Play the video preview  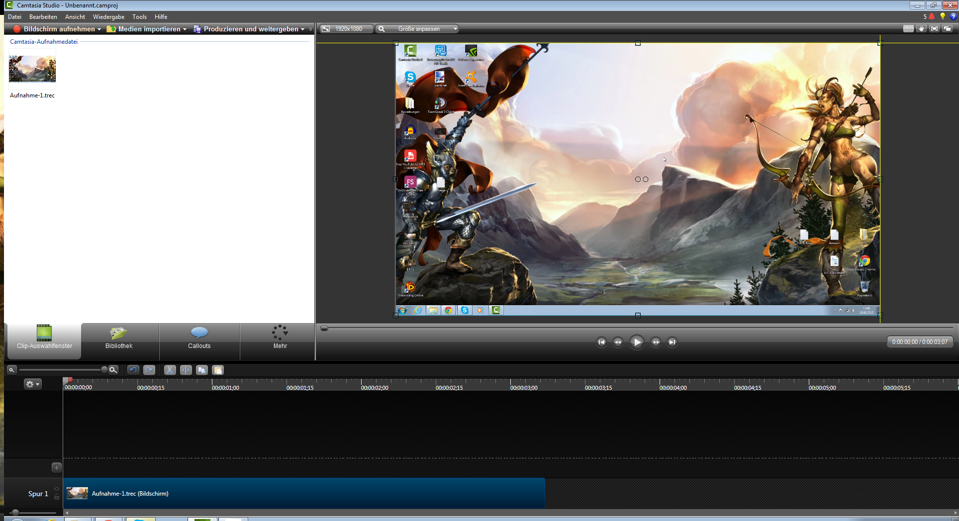(637, 342)
